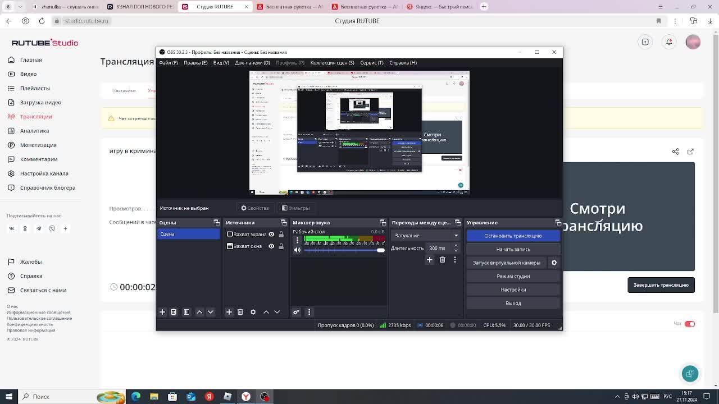
Task: Toggle the Чат switch off
Action: click(x=690, y=324)
